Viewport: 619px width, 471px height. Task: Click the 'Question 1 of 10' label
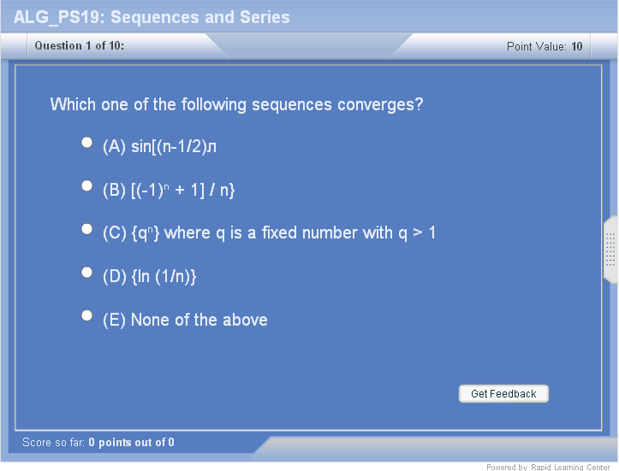tap(80, 46)
